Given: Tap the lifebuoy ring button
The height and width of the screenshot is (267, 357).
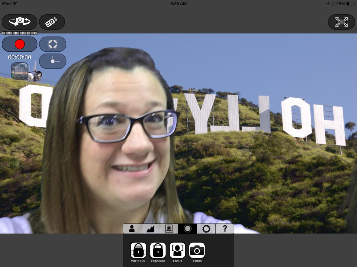Looking at the screenshot, I should pos(53,44).
